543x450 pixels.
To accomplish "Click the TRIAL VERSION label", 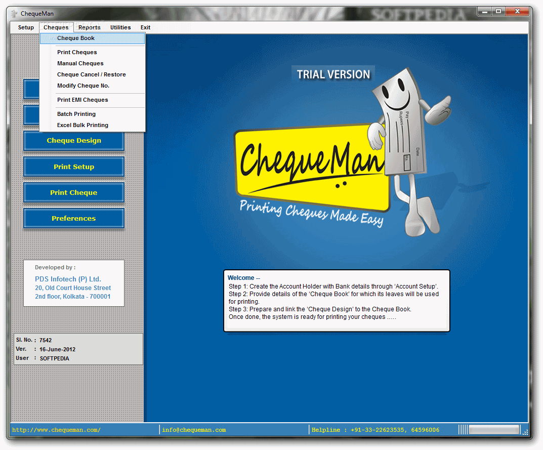I will click(x=333, y=74).
